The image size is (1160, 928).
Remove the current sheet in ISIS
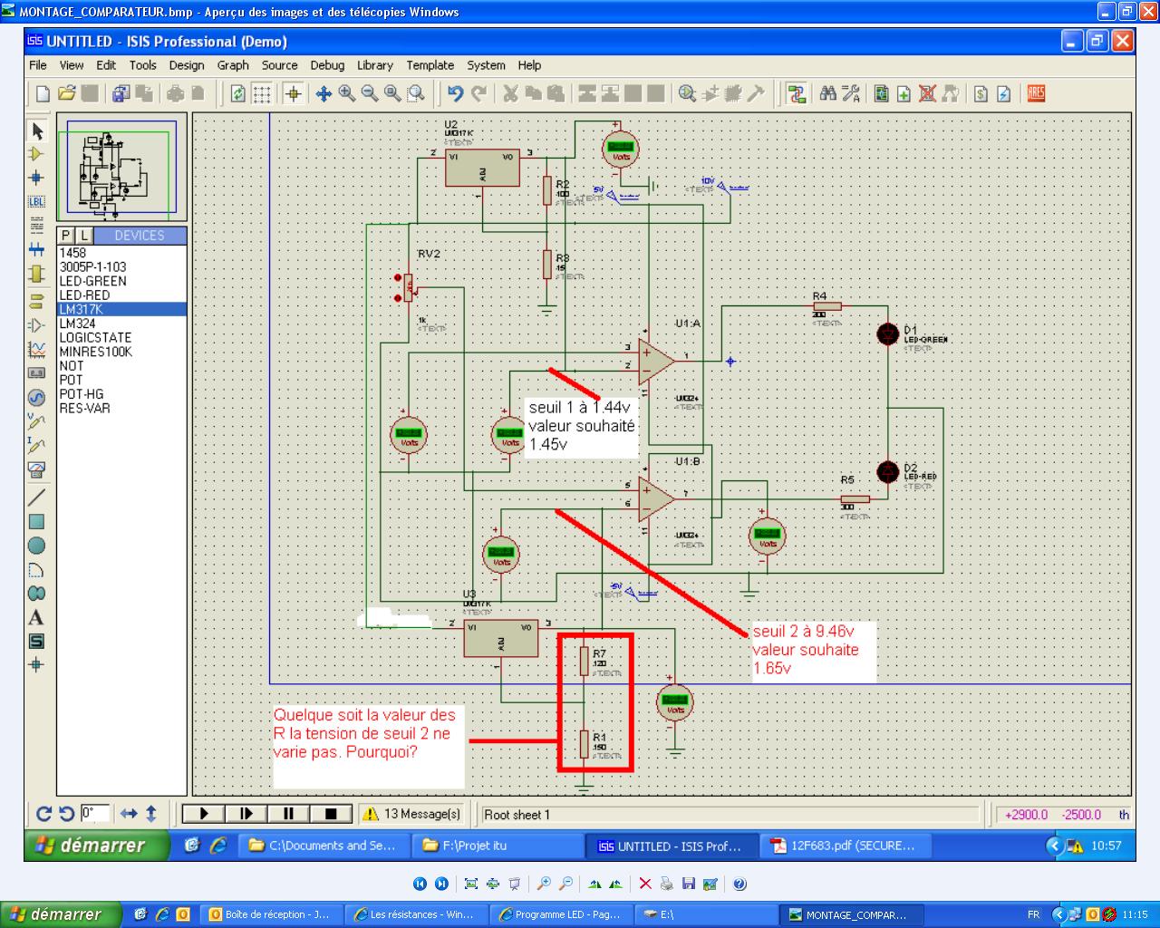click(x=927, y=93)
